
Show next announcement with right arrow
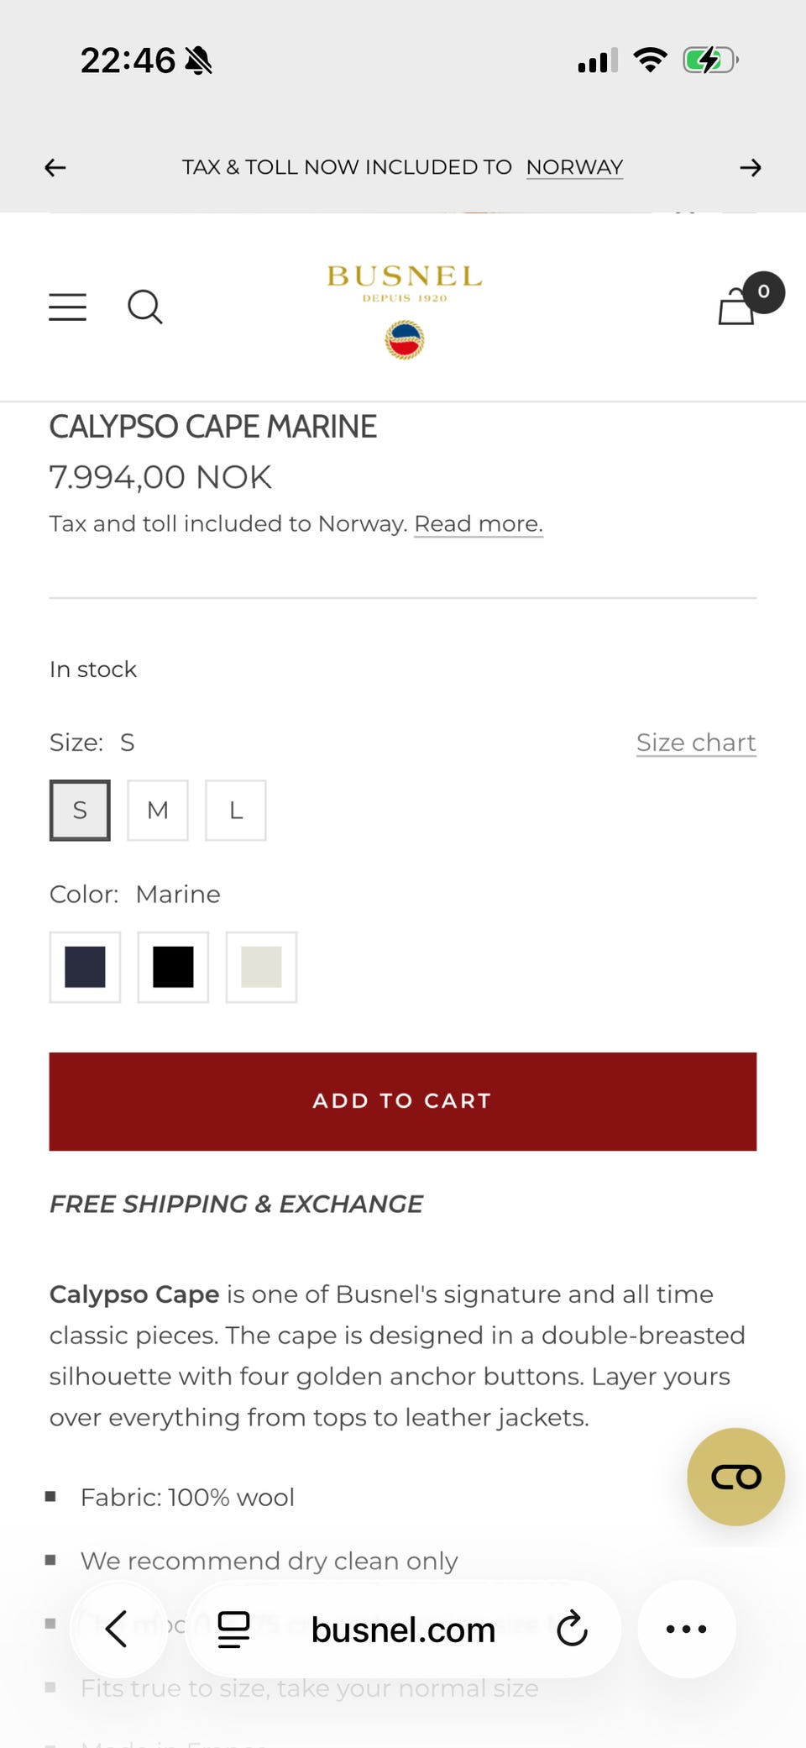pyautogui.click(x=751, y=168)
